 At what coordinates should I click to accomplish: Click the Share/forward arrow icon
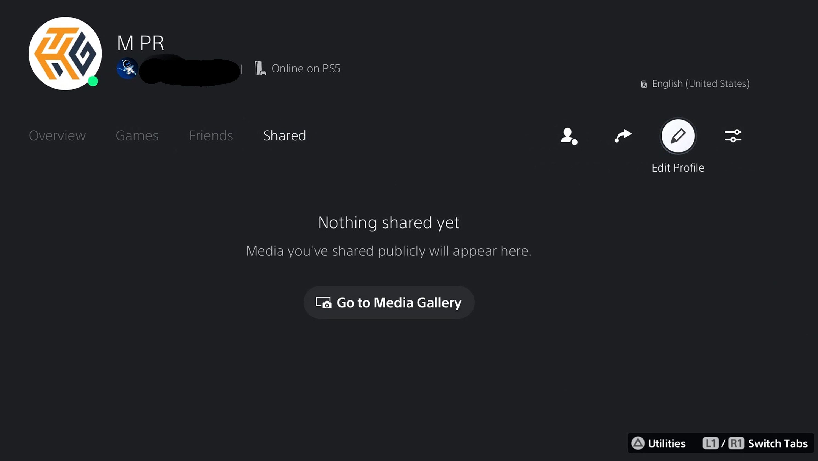click(623, 135)
